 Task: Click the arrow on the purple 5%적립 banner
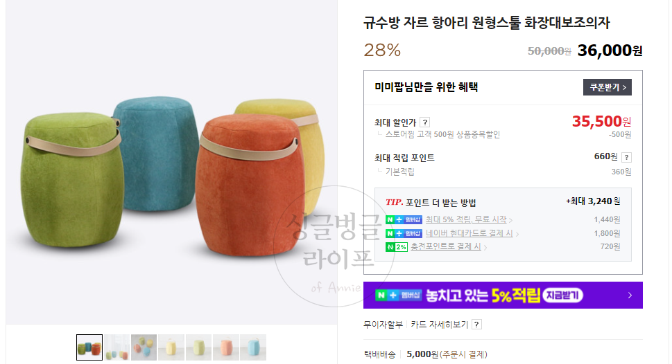(x=630, y=295)
